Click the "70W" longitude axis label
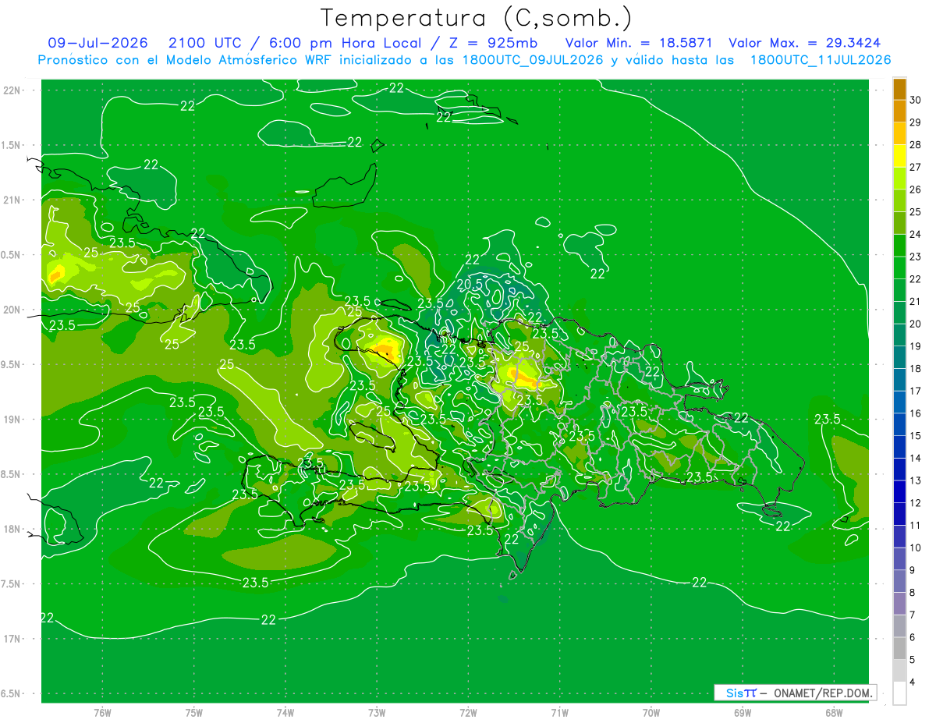Screen dimensions: 936x723 pos(651,712)
